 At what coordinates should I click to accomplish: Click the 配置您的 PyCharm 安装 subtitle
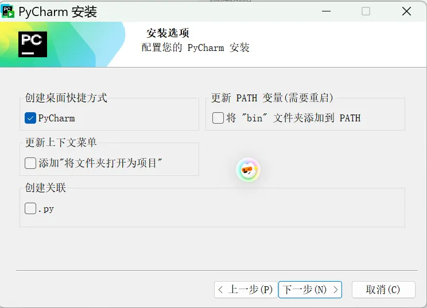click(x=195, y=48)
